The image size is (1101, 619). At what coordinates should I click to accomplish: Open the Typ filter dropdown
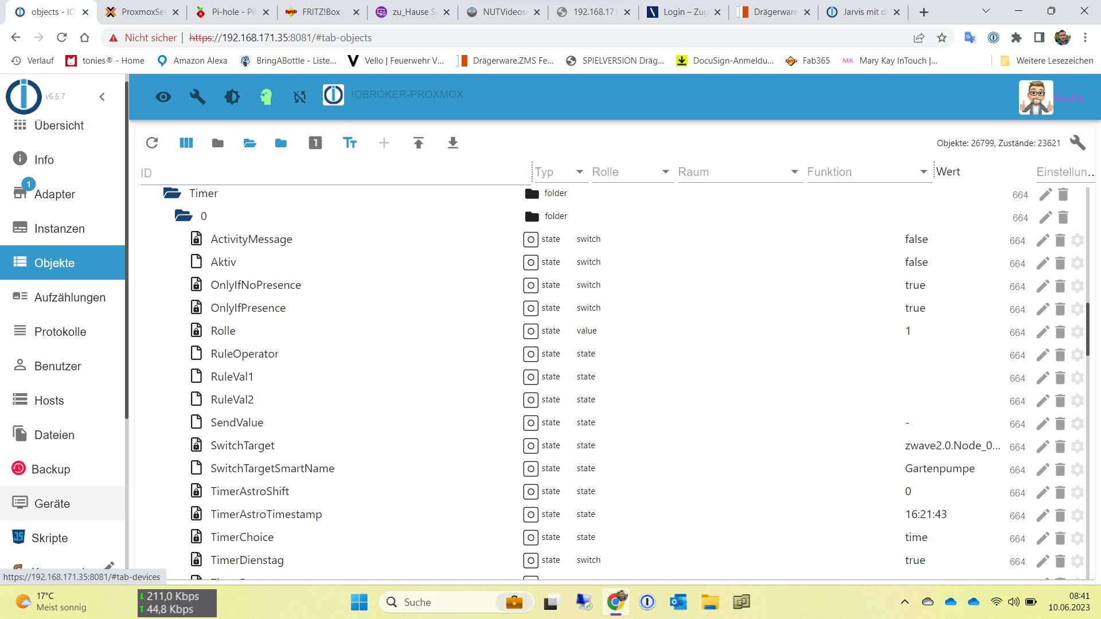[x=579, y=172]
